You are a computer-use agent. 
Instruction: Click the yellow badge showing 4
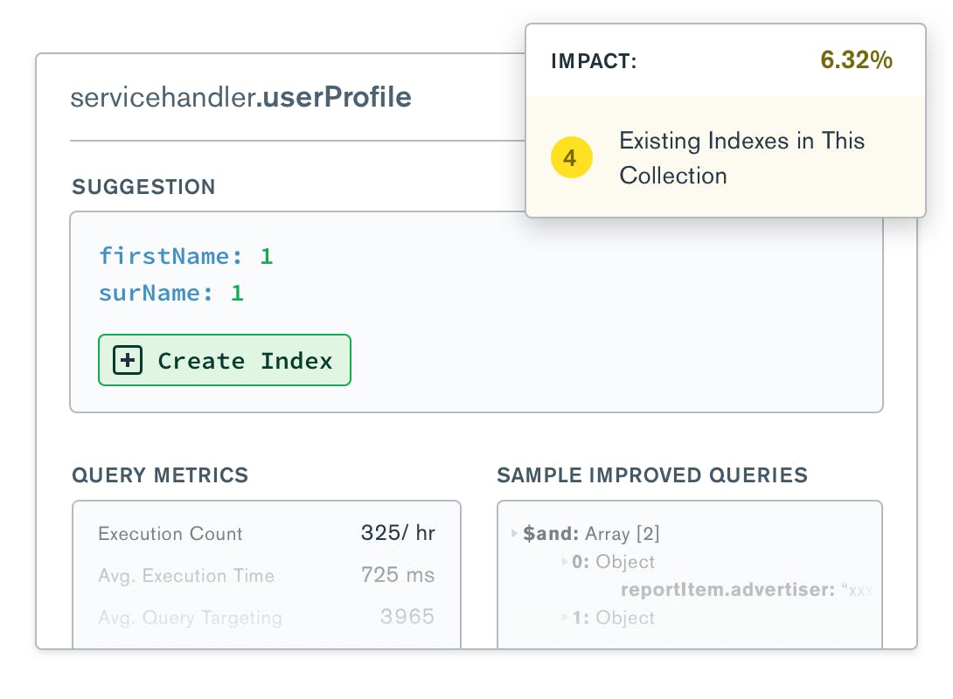571,159
